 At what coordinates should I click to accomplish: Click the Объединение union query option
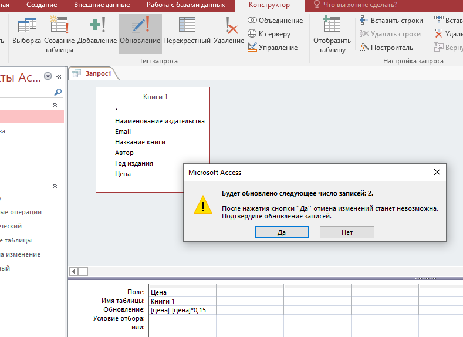point(275,21)
